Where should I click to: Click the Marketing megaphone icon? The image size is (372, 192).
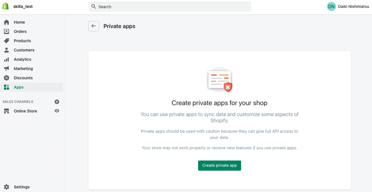click(x=7, y=69)
